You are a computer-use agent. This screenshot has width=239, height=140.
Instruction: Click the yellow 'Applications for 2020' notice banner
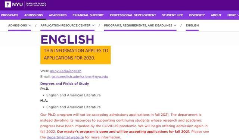[x=75, y=55]
